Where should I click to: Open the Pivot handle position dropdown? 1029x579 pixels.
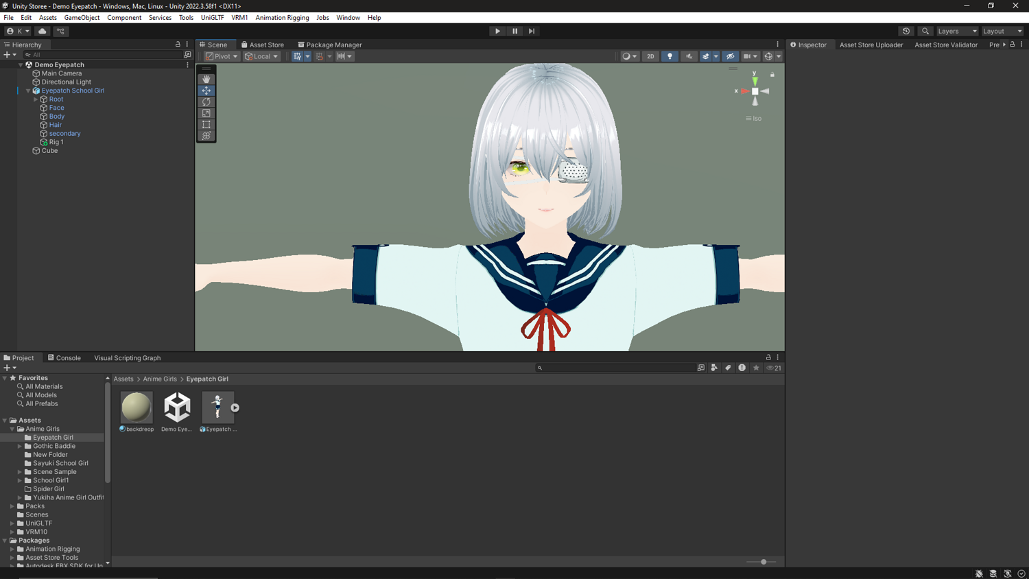pyautogui.click(x=222, y=56)
